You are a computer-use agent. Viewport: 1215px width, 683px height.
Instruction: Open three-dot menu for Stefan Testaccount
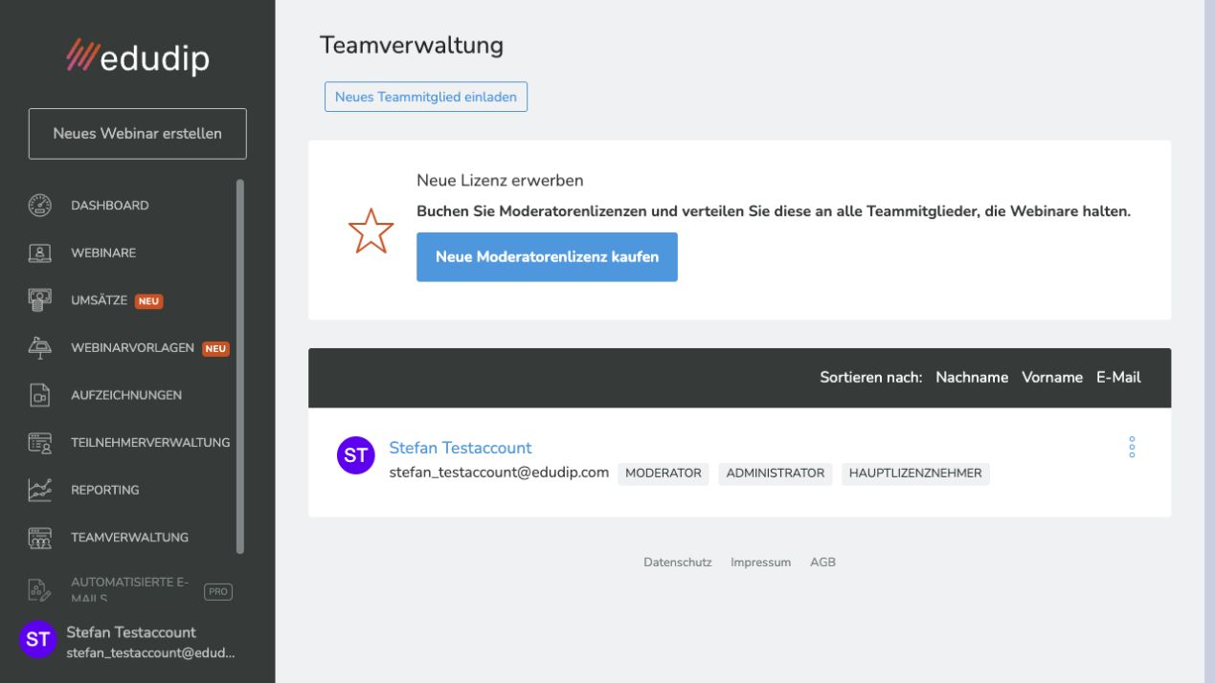1132,448
